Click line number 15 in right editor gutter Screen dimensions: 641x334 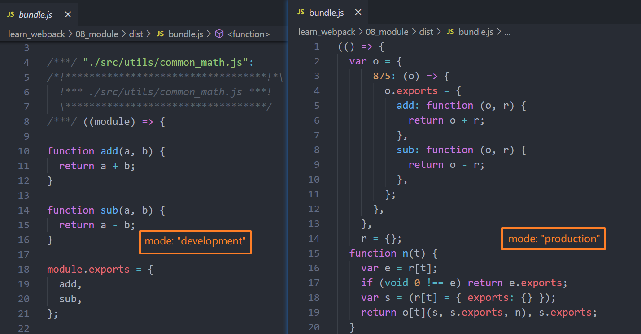314,253
